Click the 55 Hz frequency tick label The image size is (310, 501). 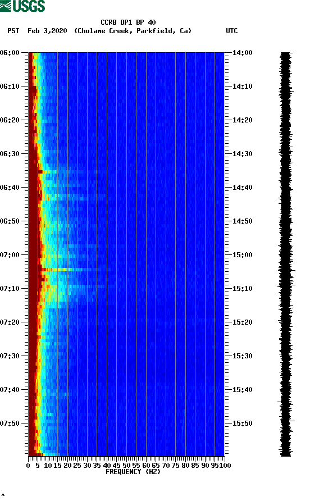click(136, 466)
